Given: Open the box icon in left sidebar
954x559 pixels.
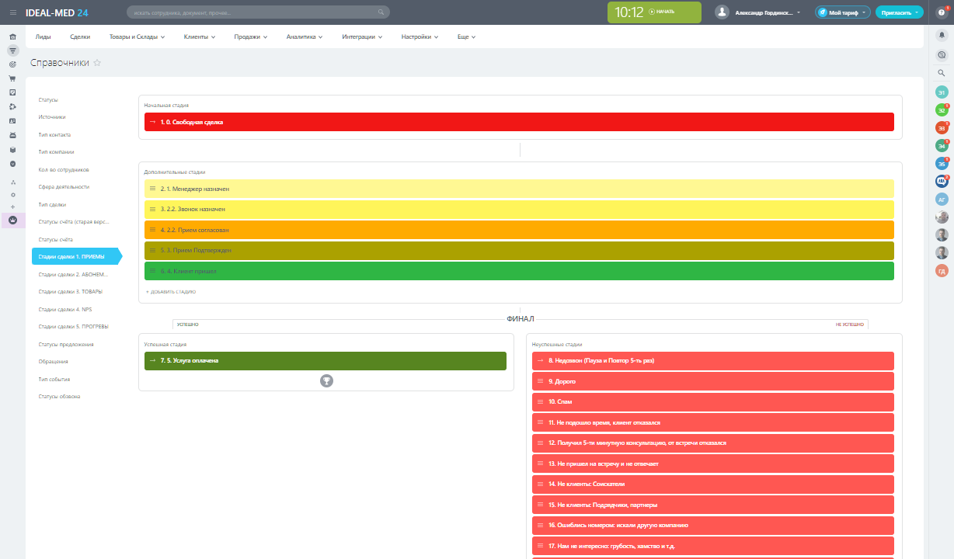Looking at the screenshot, I should tap(12, 149).
